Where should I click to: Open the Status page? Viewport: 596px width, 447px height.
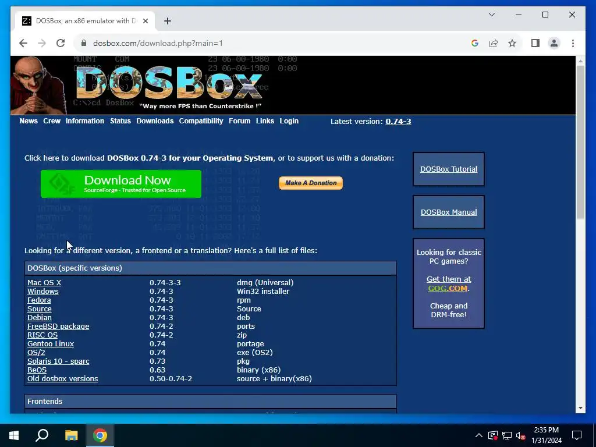click(x=120, y=121)
